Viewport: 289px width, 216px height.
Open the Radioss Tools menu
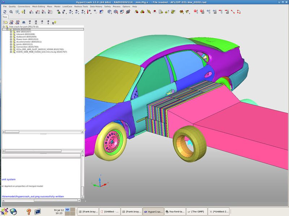(81, 6)
